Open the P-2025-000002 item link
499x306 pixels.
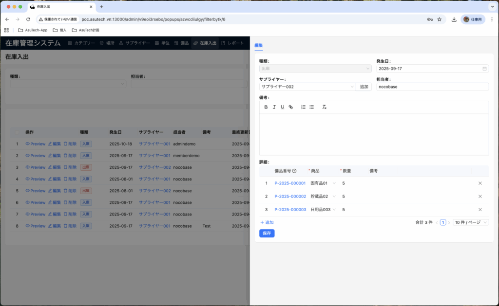click(x=290, y=197)
